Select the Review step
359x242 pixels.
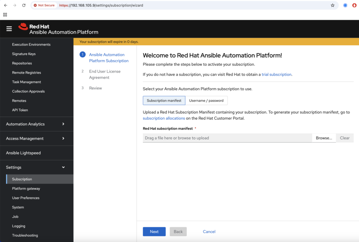[x=95, y=88]
